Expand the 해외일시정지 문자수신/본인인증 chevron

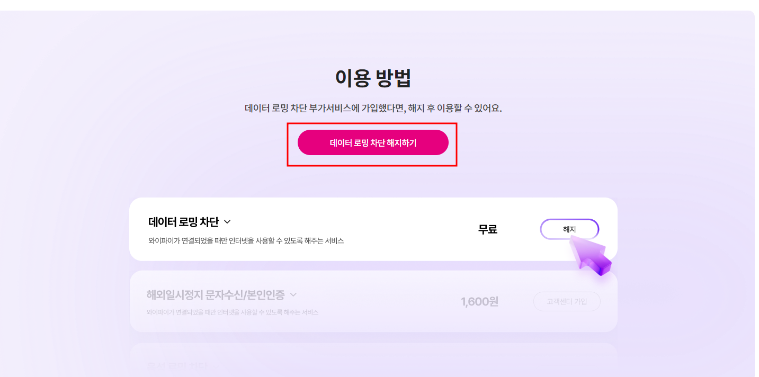coord(294,295)
